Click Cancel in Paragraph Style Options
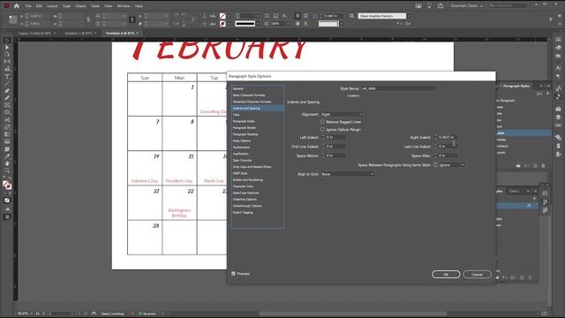565x318 pixels. coord(477,275)
